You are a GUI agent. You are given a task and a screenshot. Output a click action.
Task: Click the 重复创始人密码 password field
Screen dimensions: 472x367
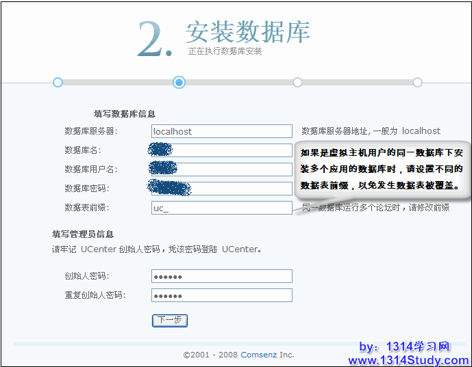point(221,295)
